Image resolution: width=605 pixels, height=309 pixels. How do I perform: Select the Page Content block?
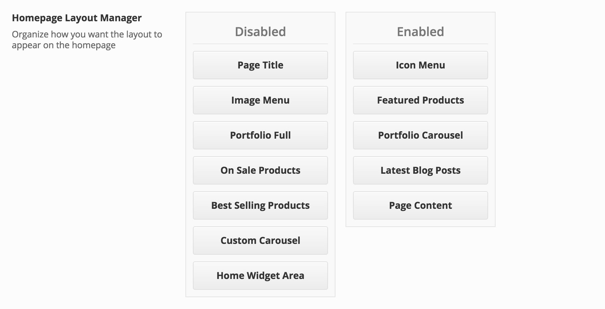(x=420, y=205)
